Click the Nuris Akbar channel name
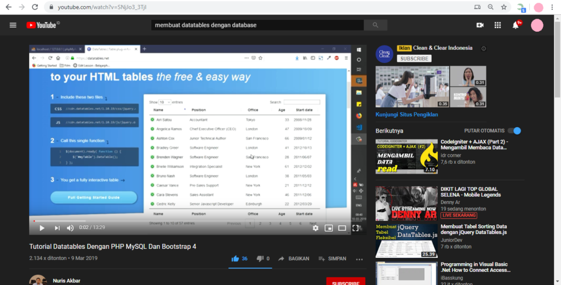 click(x=66, y=281)
